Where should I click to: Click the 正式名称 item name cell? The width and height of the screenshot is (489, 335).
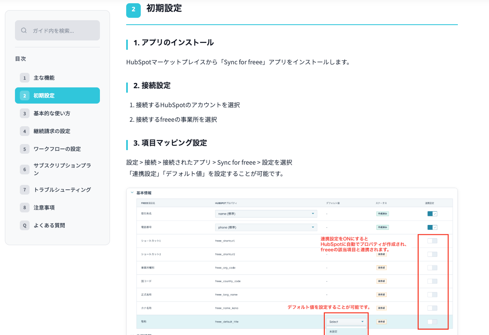pos(146,295)
